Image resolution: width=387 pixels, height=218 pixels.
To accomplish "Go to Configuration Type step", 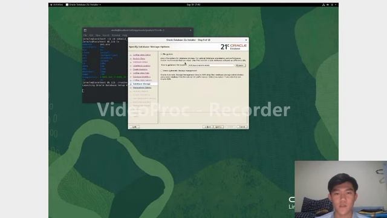I will (x=141, y=73).
